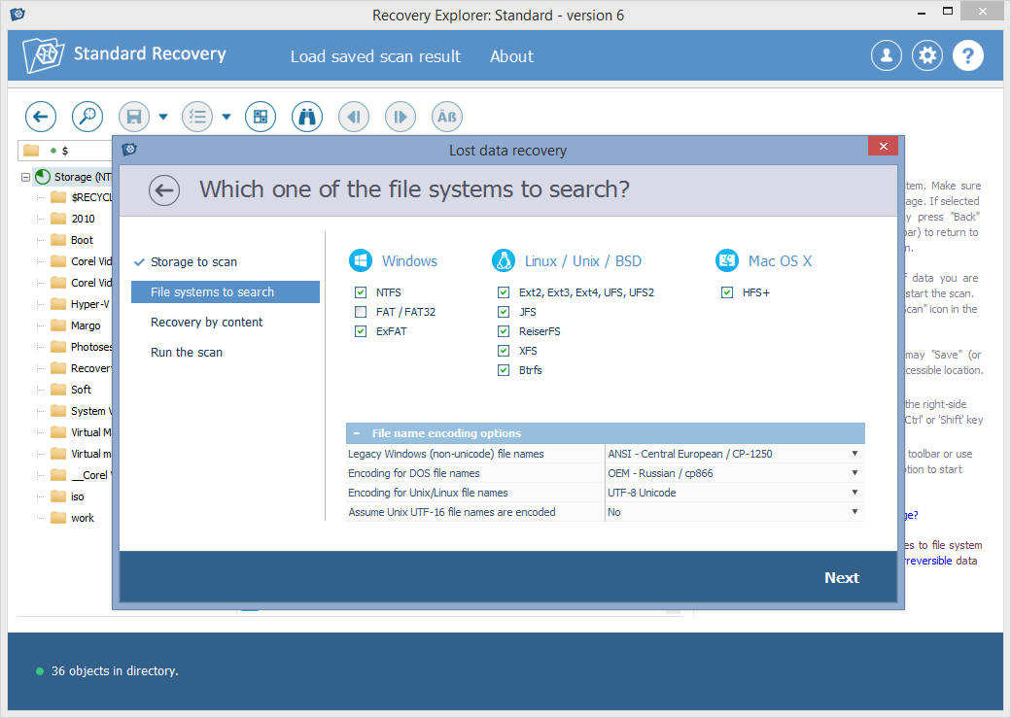Open Load saved scan result menu

[375, 56]
